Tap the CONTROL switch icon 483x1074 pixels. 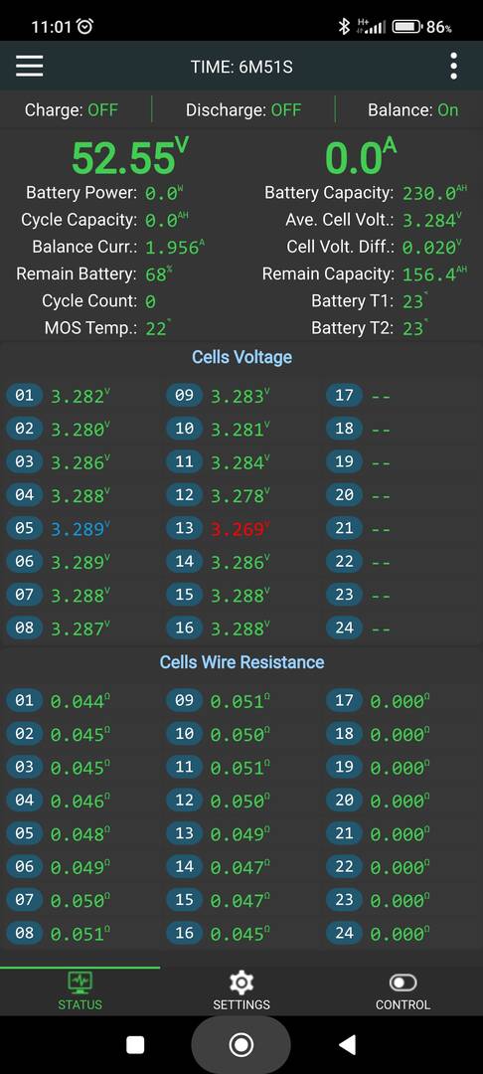point(402,983)
